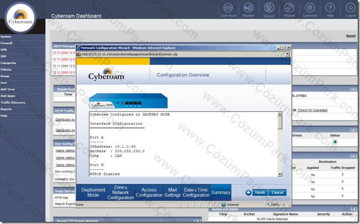Open the address bar dropdown arrow
Viewport: 360px width, 224px height.
click(287, 54)
